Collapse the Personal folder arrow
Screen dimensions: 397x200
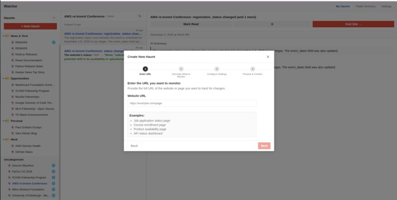tap(3, 121)
